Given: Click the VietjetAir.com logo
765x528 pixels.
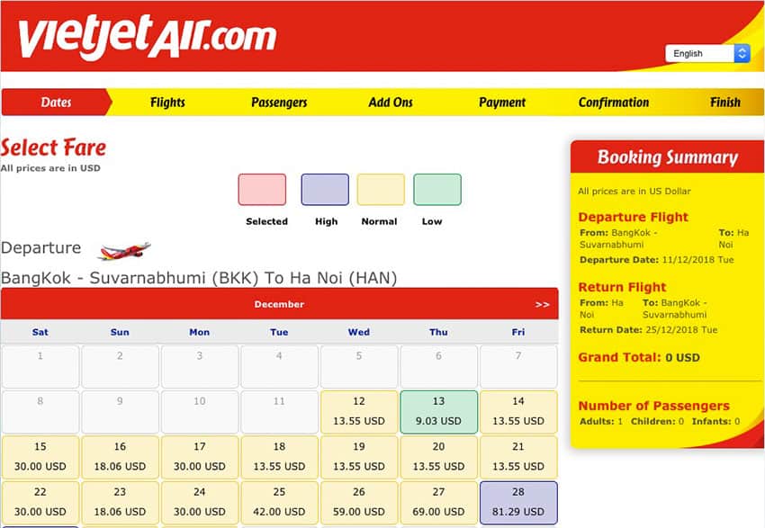Looking at the screenshot, I should pos(148,38).
